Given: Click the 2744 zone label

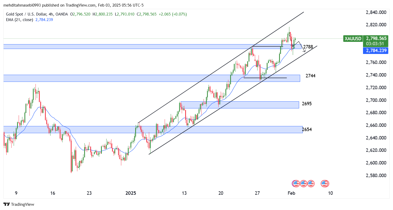Looking at the screenshot, I should [310, 76].
